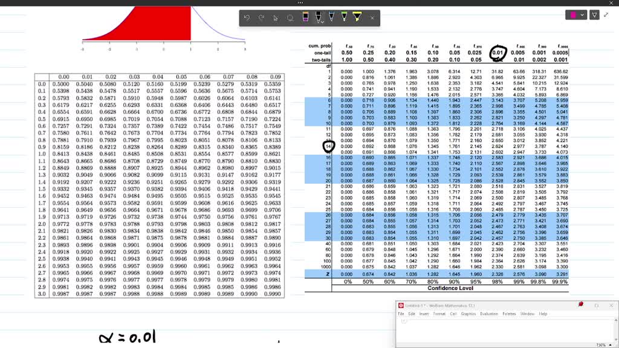Click the pink color swatch
The height and width of the screenshot is (348, 619).
click(572, 14)
